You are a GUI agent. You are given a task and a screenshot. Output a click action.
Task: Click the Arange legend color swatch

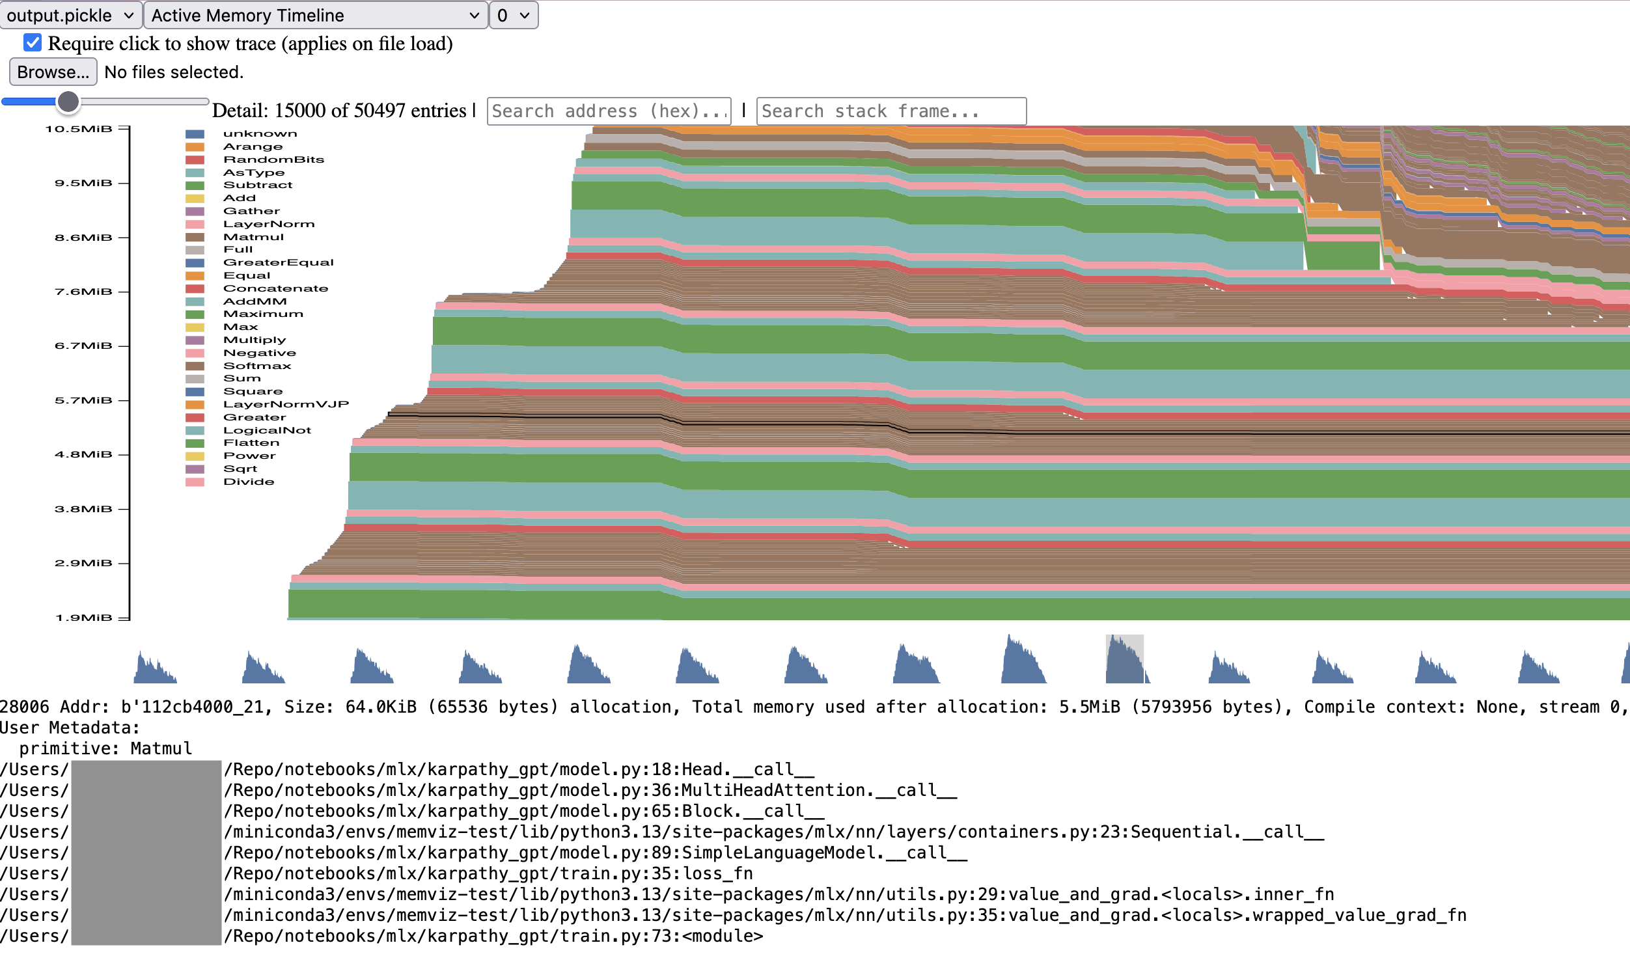195,147
